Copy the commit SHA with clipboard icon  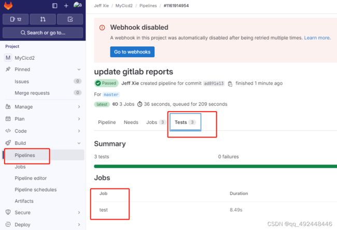[230, 84]
